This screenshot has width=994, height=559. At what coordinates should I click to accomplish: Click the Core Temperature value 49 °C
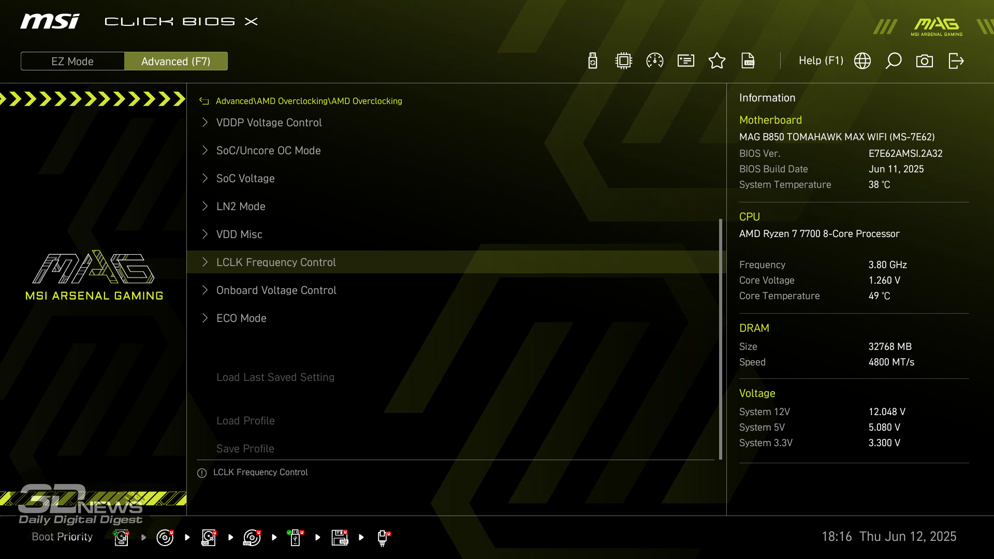point(879,296)
